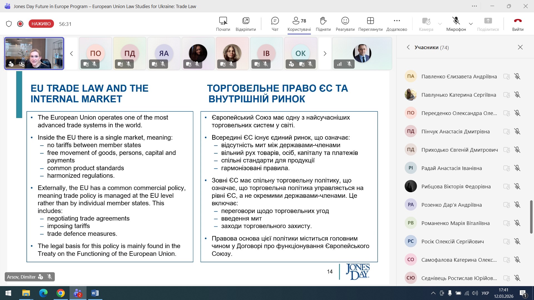Viewport: 534px width, 300px height.
Task: Open the Додатково more options menu
Action: 397,24
